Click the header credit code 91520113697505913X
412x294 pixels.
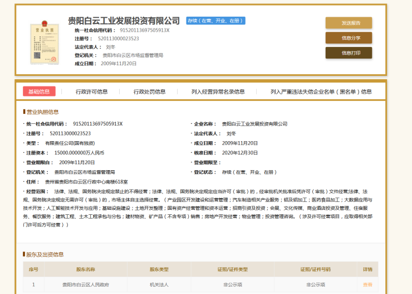coord(145,30)
